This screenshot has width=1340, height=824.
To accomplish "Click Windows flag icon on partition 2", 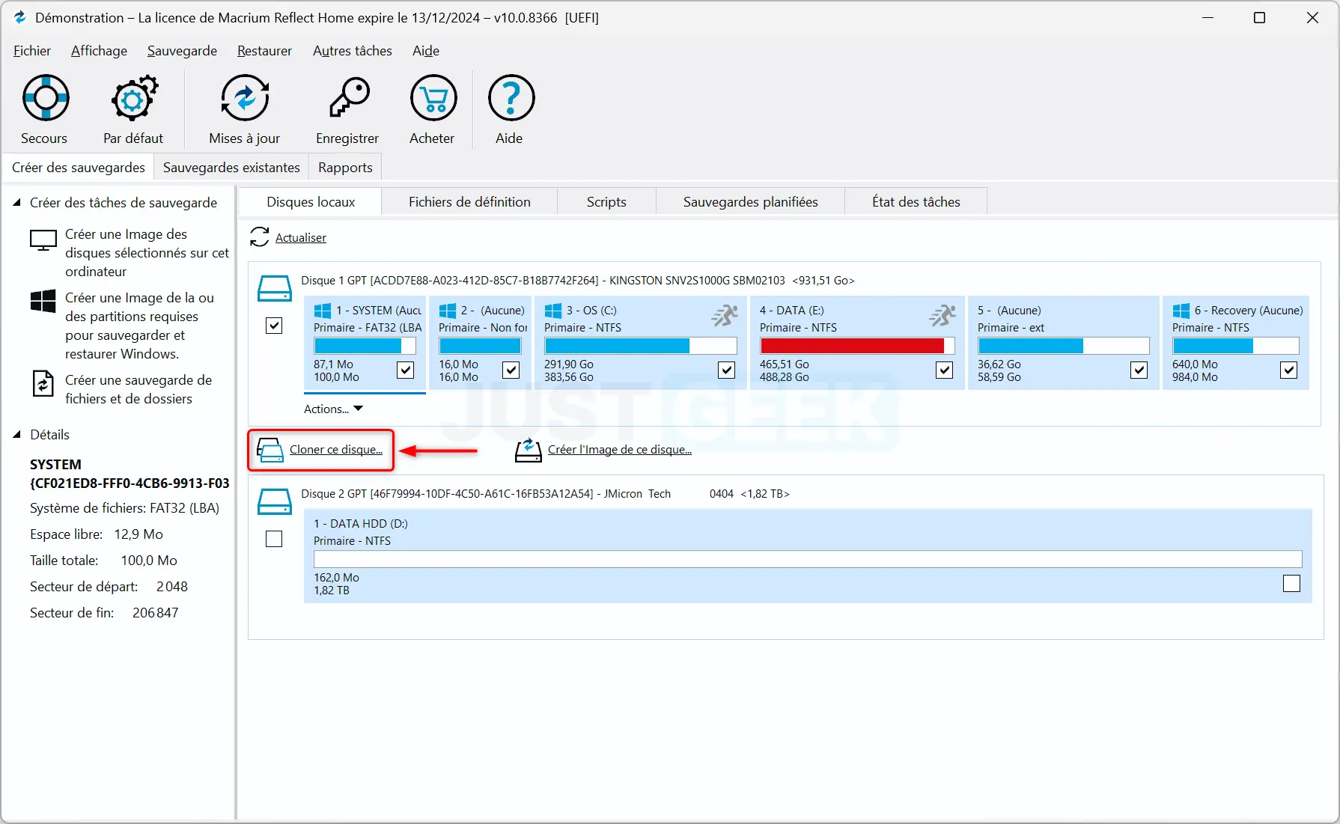I will coord(448,311).
